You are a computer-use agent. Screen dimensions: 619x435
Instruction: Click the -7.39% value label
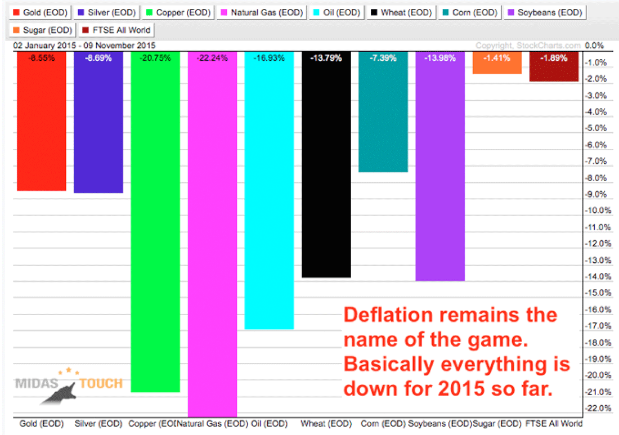383,58
